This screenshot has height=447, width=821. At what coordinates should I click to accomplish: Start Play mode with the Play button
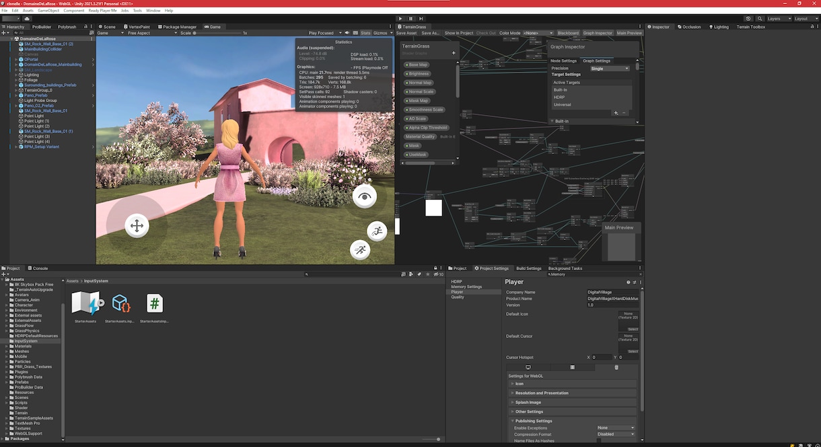click(x=400, y=19)
